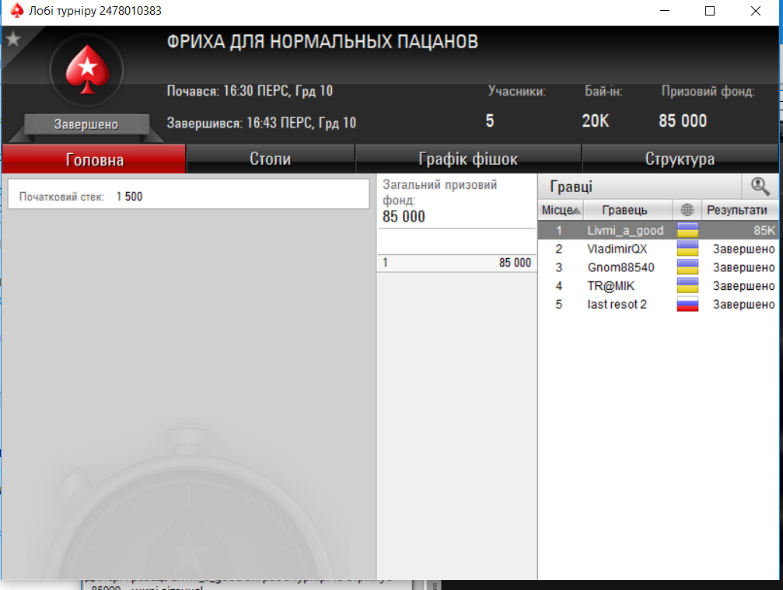Screen dimensions: 783x590
Task: Minimize the tournament lobby window
Action: pyautogui.click(x=665, y=10)
